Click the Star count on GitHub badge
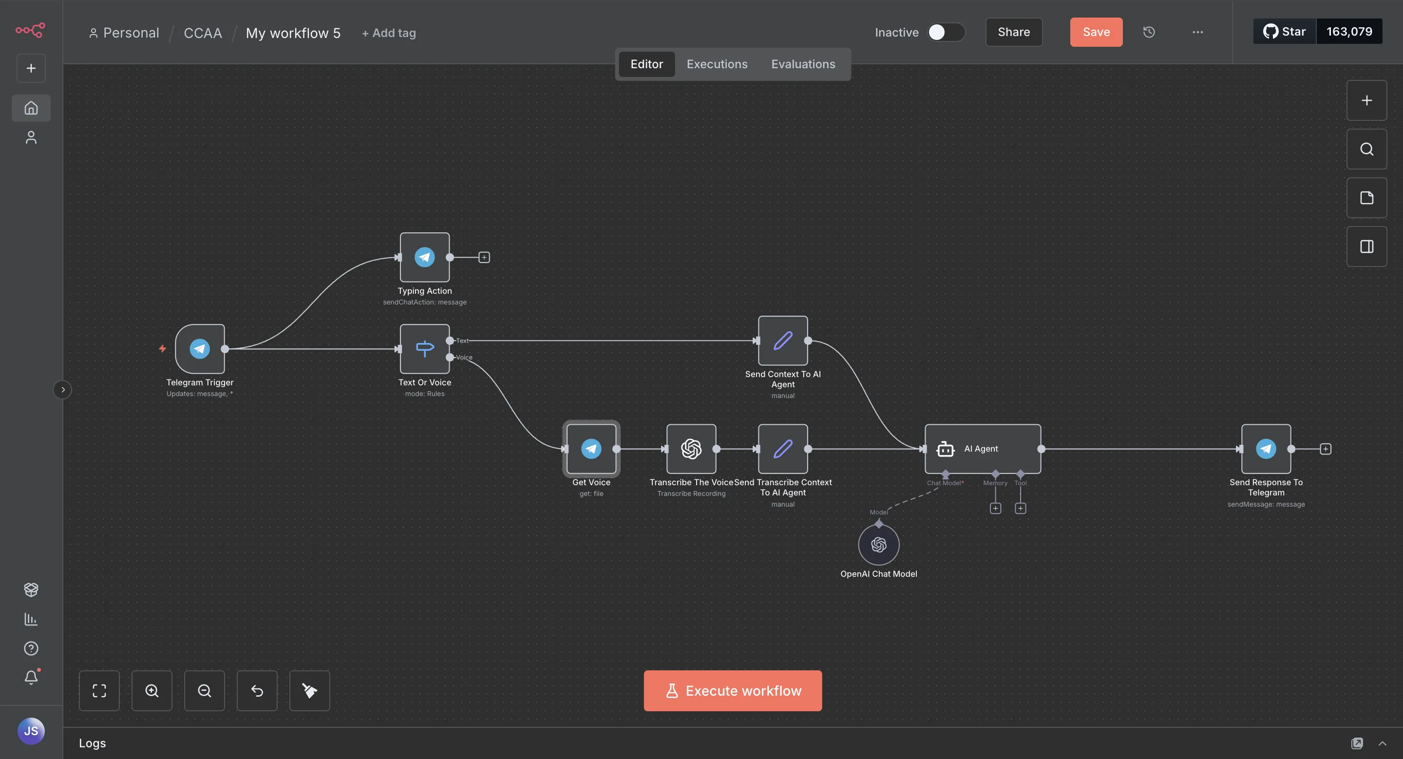The image size is (1403, 759). (x=1349, y=31)
